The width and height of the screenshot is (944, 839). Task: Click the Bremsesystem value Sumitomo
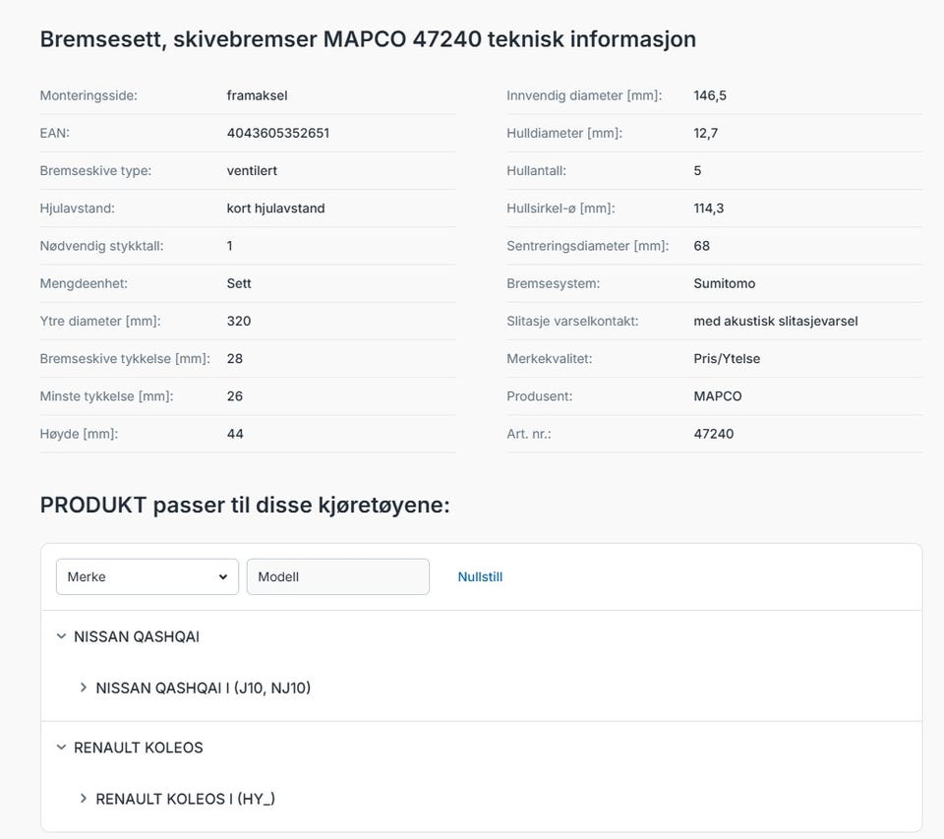725,283
